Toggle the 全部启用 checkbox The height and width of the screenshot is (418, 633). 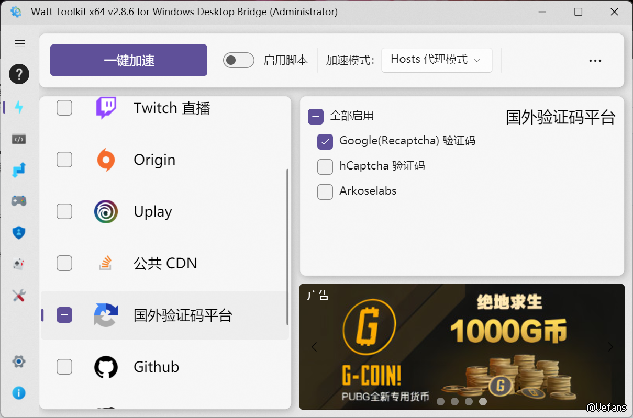click(316, 116)
